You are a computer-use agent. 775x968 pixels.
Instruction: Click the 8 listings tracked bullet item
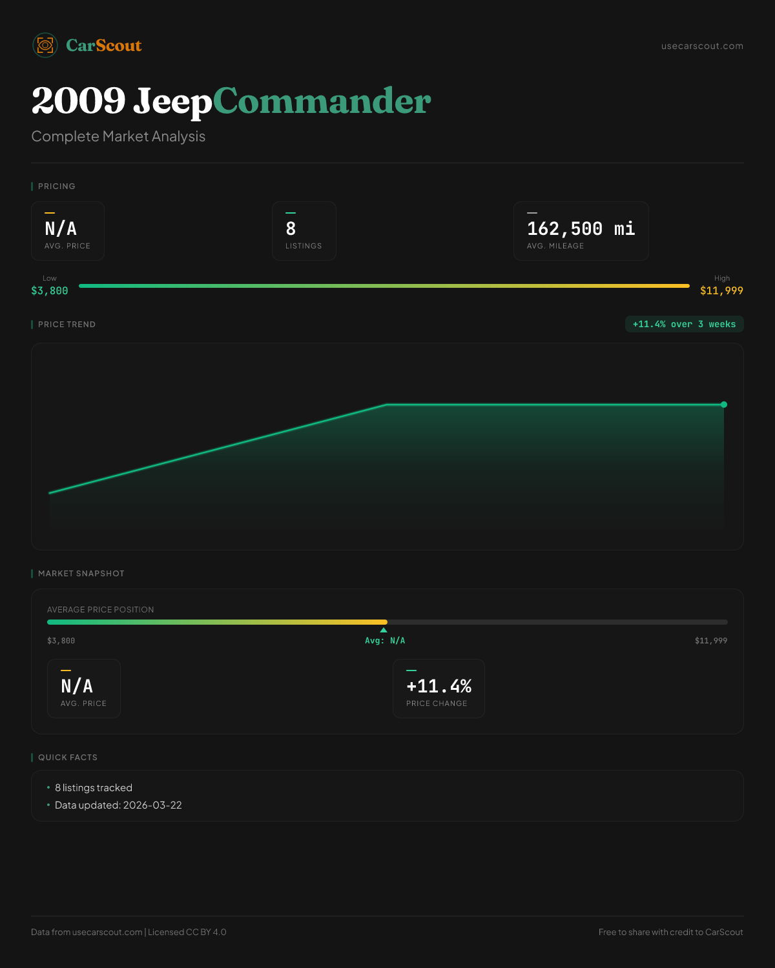pyautogui.click(x=93, y=788)
